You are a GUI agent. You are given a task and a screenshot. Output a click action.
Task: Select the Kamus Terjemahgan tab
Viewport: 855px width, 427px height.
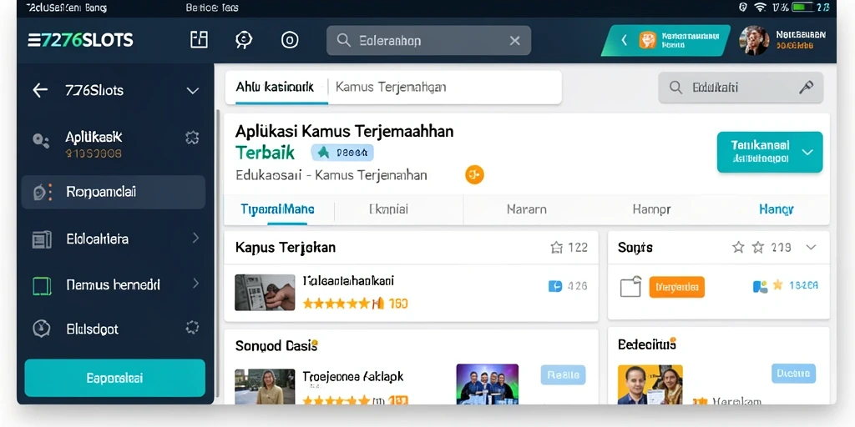point(391,87)
